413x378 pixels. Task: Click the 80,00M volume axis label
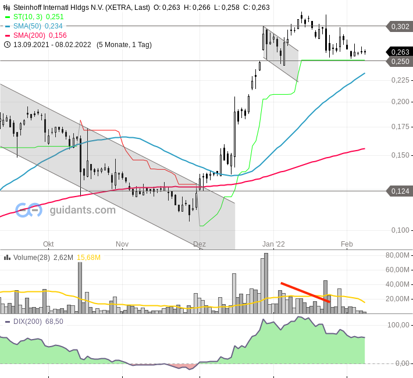[x=397, y=255]
